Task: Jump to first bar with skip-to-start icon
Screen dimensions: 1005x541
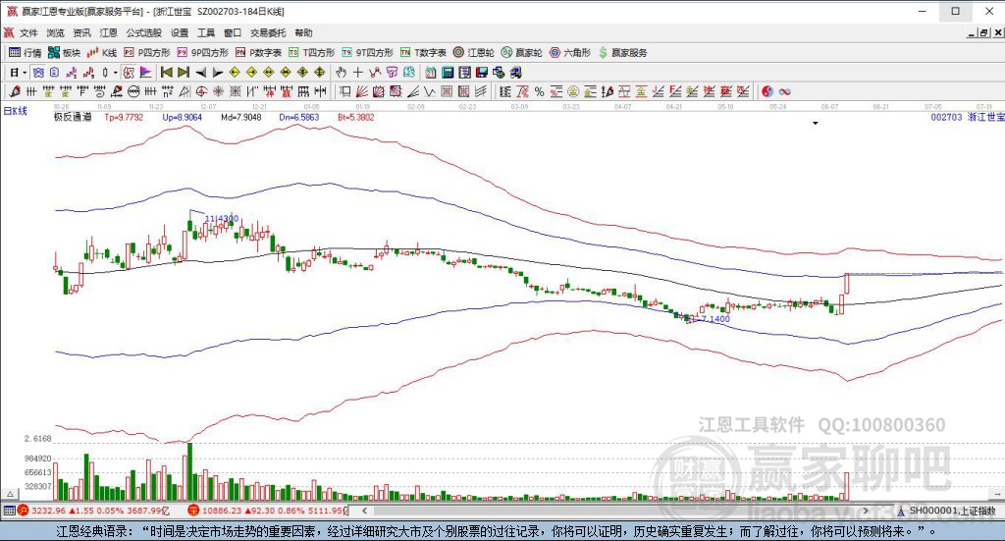Action: click(x=167, y=73)
